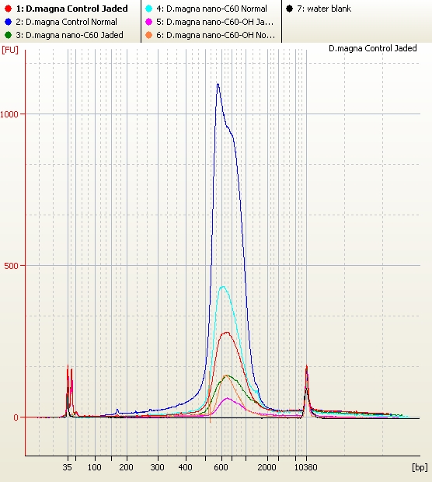Viewport: 432px width, 482px height.
Task: Click the green dot for nano-C60 Jaded
Action: pos(9,35)
